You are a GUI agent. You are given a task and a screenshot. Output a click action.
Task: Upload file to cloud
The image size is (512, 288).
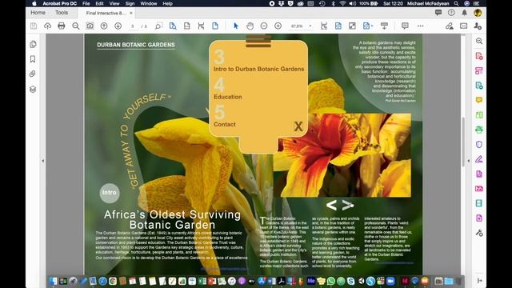[x=48, y=26]
